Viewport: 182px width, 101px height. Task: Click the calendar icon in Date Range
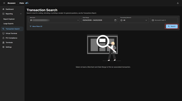click(x=115, y=20)
